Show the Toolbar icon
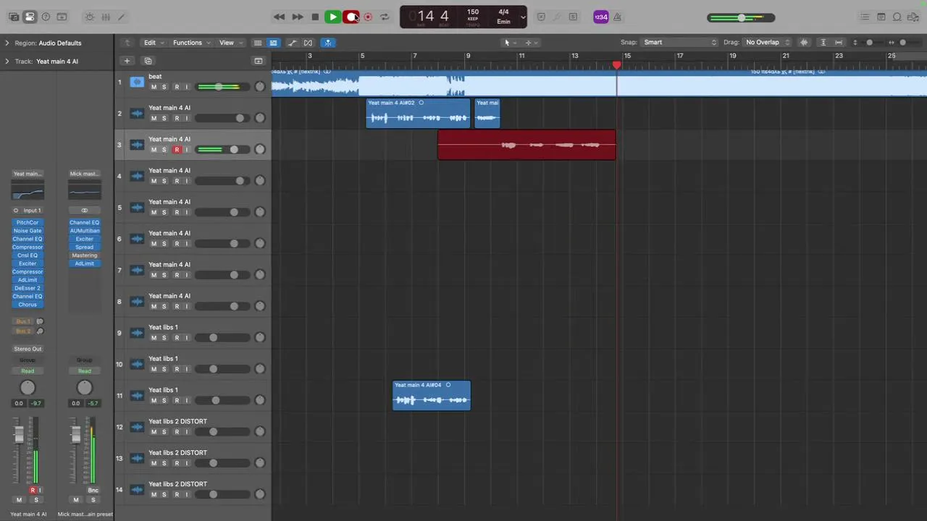 [62, 17]
